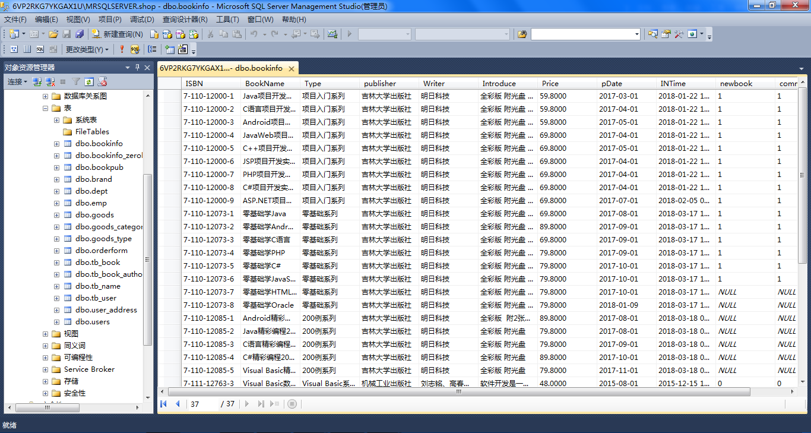Close the dbo.bookinfo tab
Image resolution: width=811 pixels, height=433 pixels.
[292, 68]
